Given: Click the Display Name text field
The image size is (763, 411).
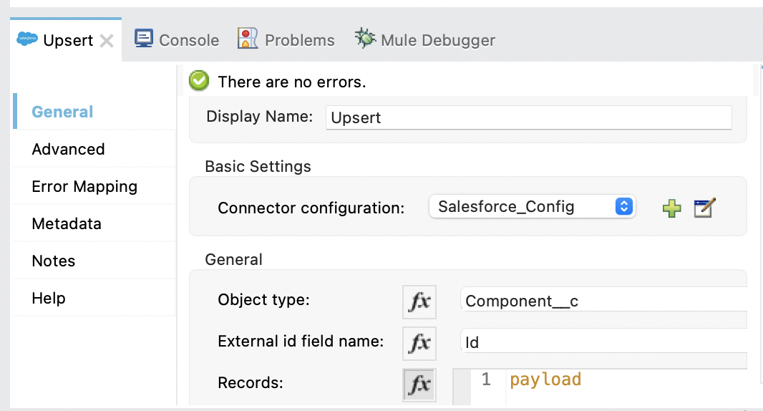Looking at the screenshot, I should (528, 118).
